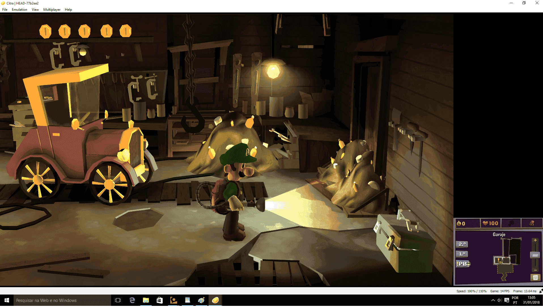Viewport: 543px width, 307px height.
Task: Open the Help menu
Action: pos(68,10)
